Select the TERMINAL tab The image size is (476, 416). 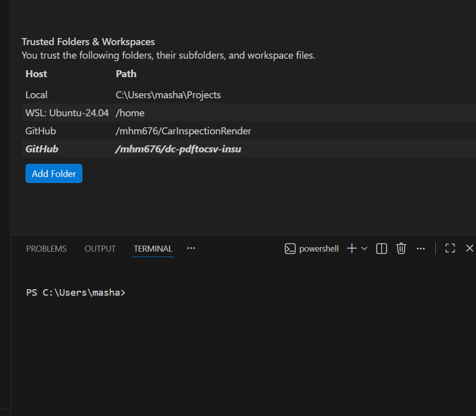pyautogui.click(x=153, y=249)
